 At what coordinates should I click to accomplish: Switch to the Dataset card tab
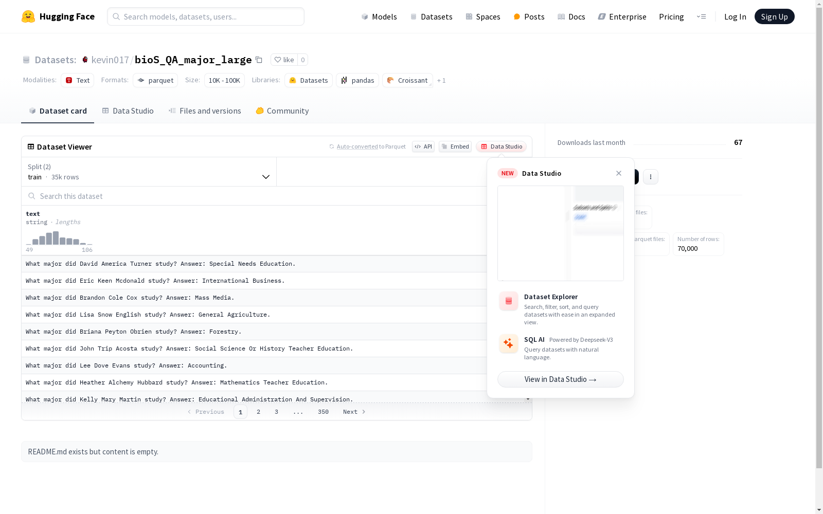coord(58,111)
